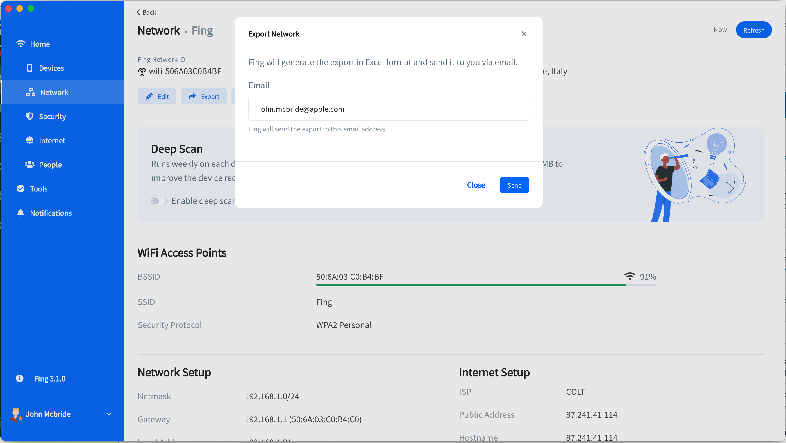This screenshot has height=443, width=786.
Task: Click John Mcbride's avatar icon
Action: (16, 414)
